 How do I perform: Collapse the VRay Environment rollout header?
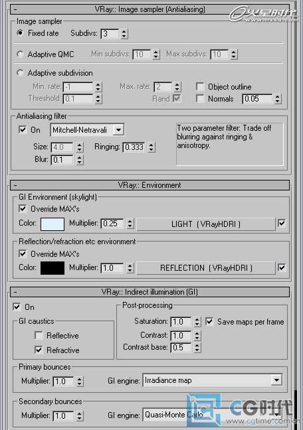(x=150, y=185)
